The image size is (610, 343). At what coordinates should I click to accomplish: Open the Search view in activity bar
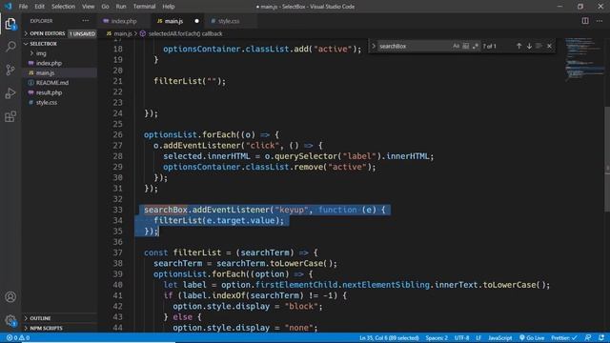(x=10, y=47)
